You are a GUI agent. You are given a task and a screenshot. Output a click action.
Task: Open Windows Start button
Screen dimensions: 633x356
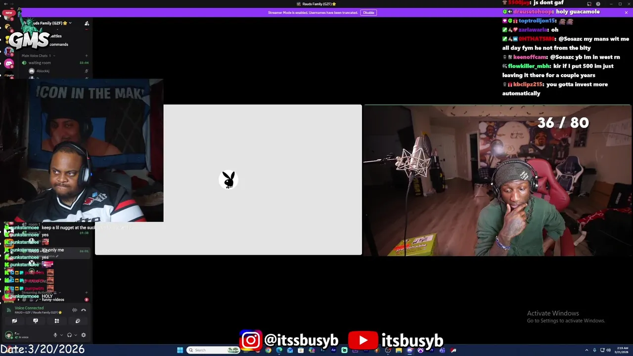[180, 350]
